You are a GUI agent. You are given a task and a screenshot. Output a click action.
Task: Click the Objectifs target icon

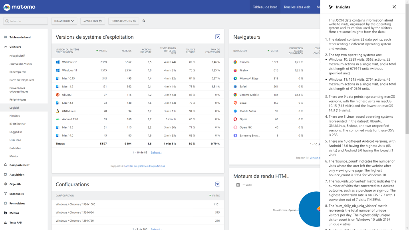coord(6,184)
